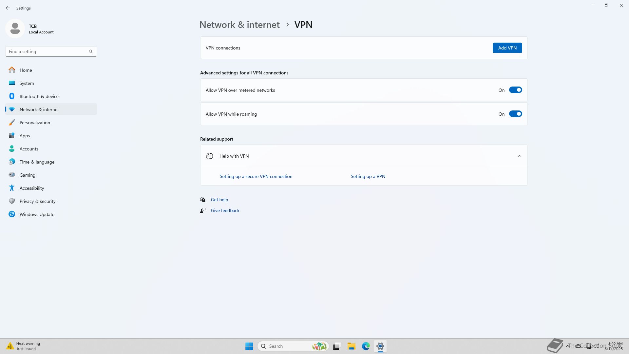Open the Personalization paintbrush icon

pos(12,123)
